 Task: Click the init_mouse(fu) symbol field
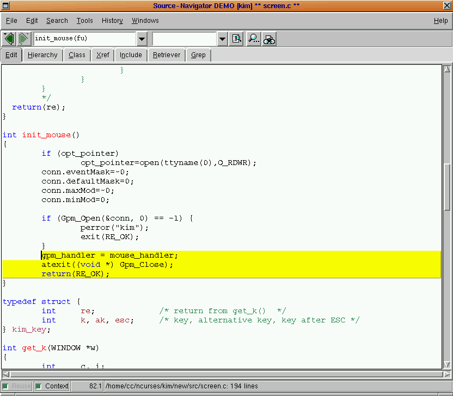(x=84, y=39)
